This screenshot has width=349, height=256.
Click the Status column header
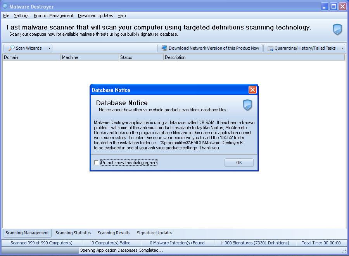tap(141, 57)
